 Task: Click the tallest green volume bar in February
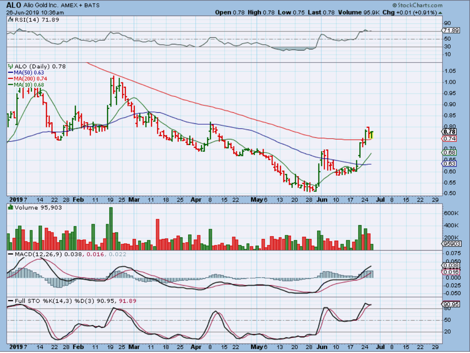111,229
